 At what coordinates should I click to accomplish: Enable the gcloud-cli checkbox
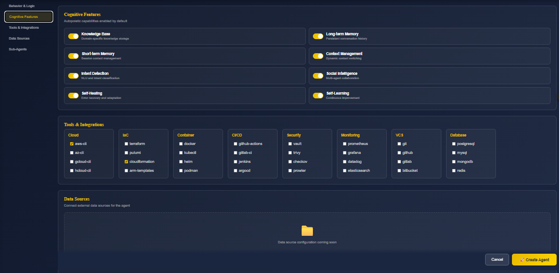click(72, 162)
